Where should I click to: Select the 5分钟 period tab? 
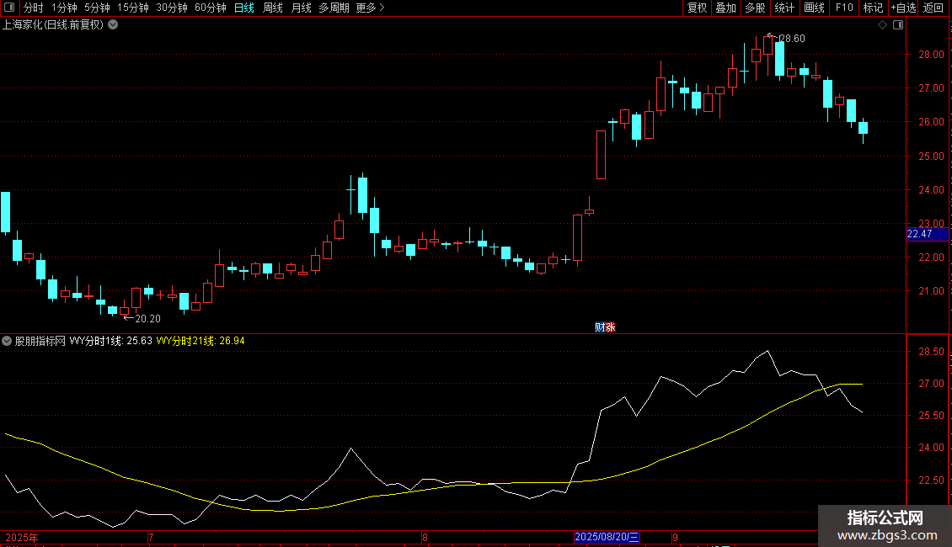97,8
